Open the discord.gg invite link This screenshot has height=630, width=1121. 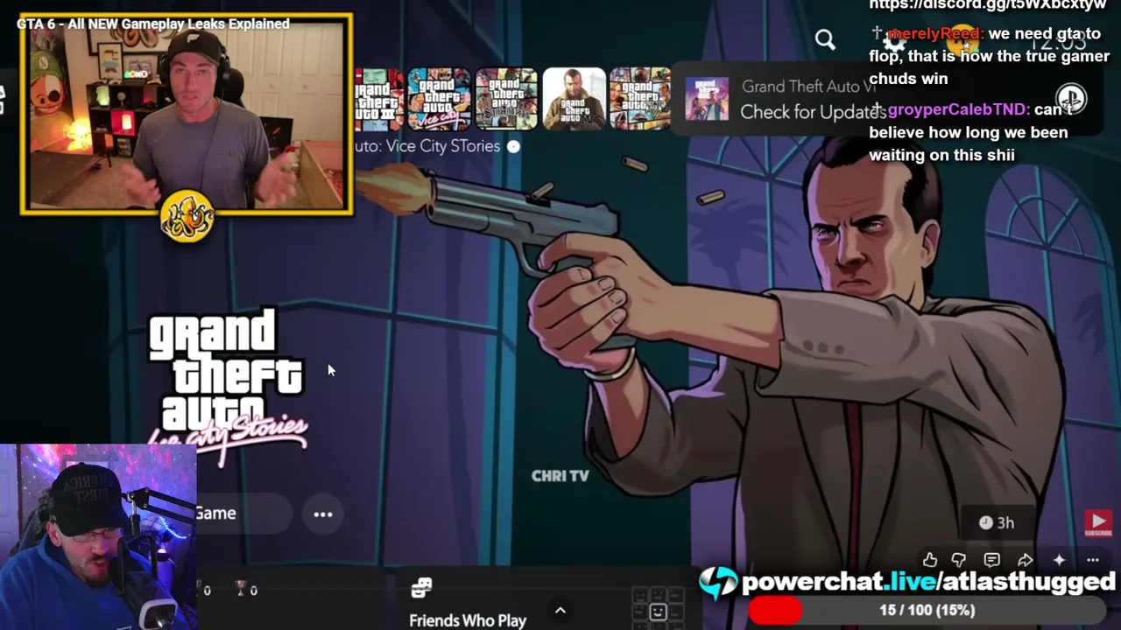[x=988, y=5]
